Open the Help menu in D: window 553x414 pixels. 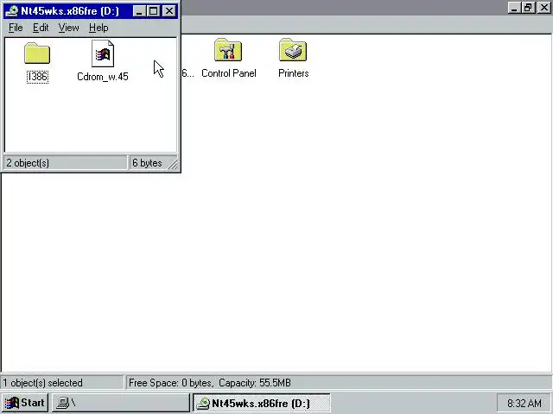tap(99, 28)
